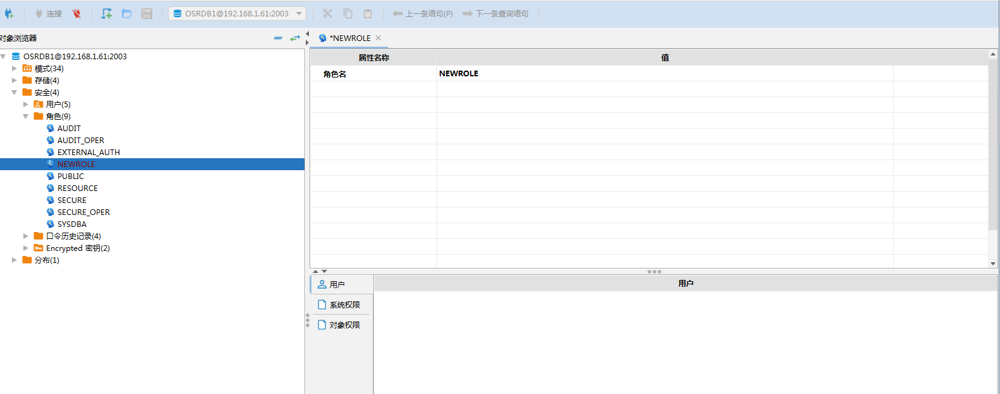This screenshot has height=394, width=1000.
Task: Click the link-with-editor arrows icon
Action: [x=295, y=38]
